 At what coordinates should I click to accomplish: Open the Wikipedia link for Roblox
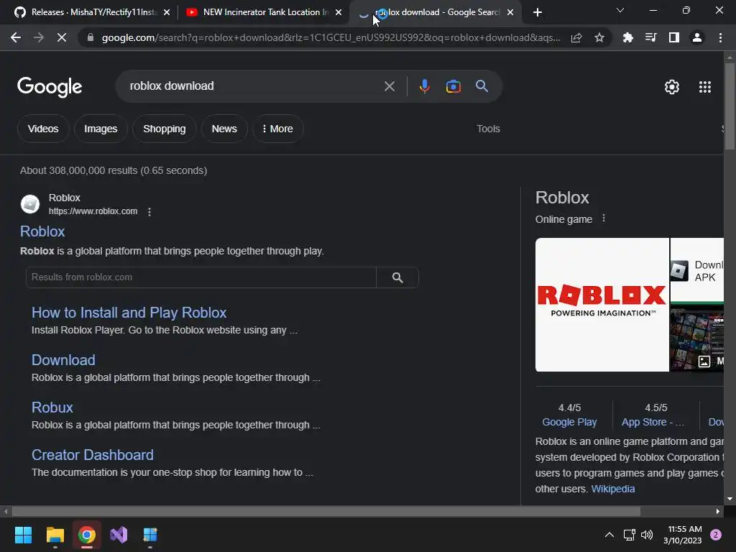click(x=612, y=489)
